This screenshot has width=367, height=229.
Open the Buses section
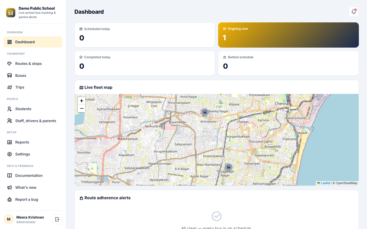pyautogui.click(x=33, y=76)
